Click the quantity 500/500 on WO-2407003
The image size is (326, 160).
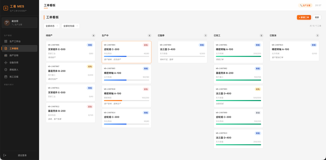(257, 98)
